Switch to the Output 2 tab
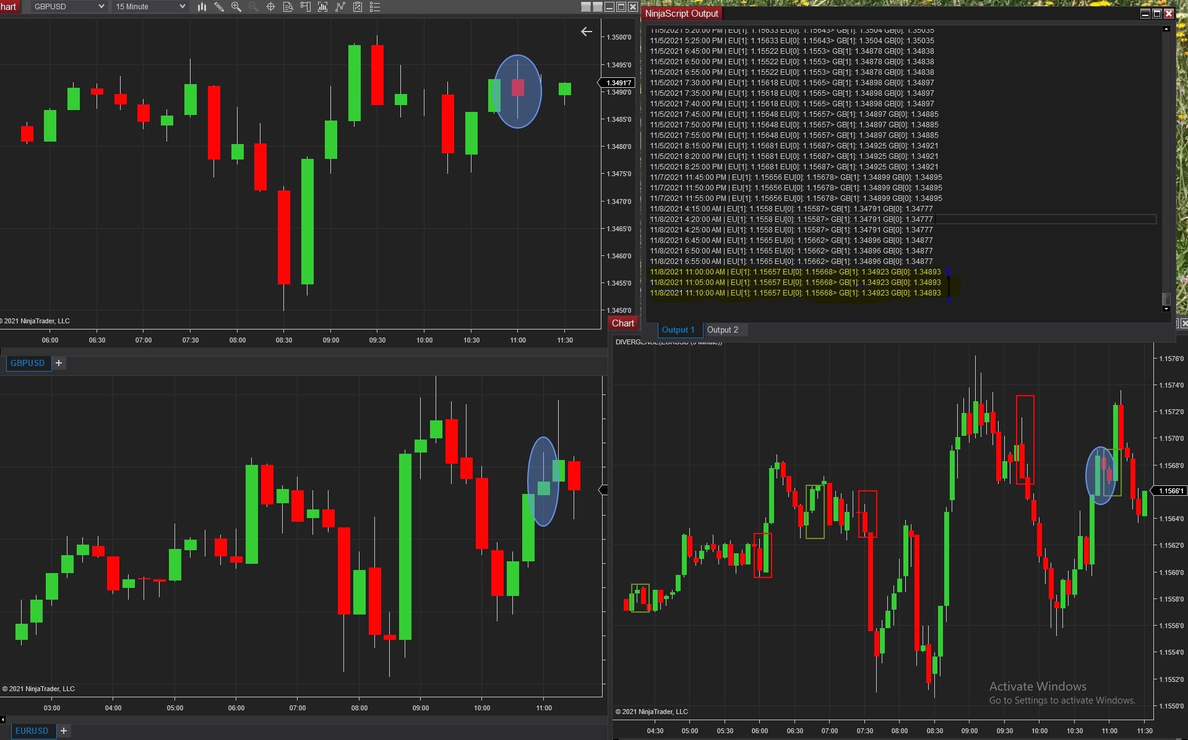Screen dimensions: 1188x740 click(722, 330)
